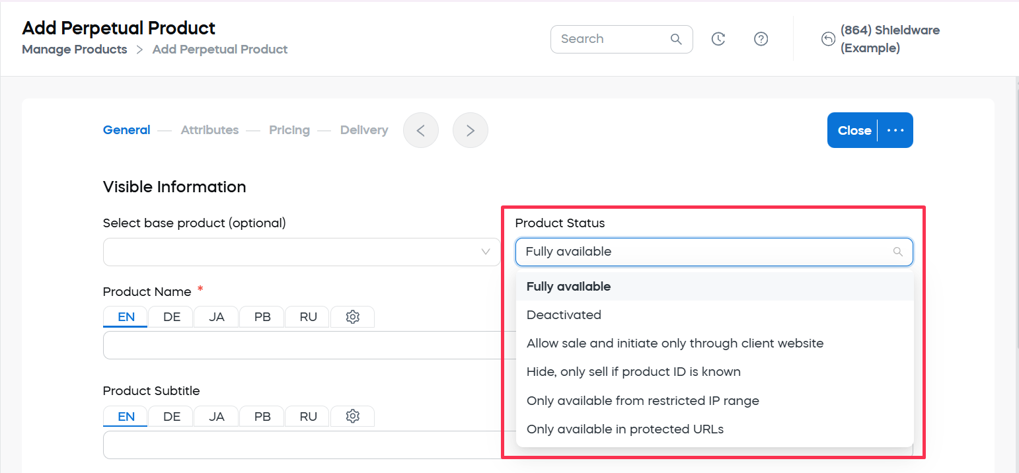Select PB tab under Product Name
The width and height of the screenshot is (1019, 473).
click(262, 317)
